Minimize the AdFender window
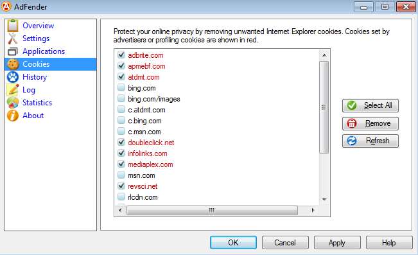The height and width of the screenshot is (255, 418). click(363, 7)
